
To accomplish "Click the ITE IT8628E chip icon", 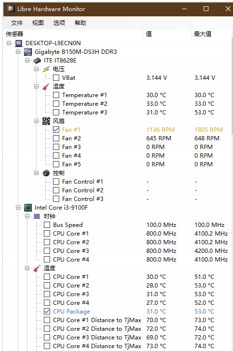I will click(x=37, y=61).
